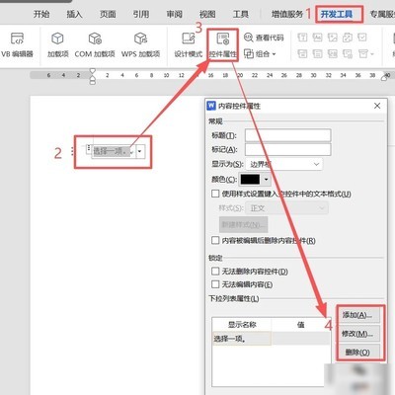Open the 引用 tab
Viewport: 395px width, 395px height.
pos(141,14)
